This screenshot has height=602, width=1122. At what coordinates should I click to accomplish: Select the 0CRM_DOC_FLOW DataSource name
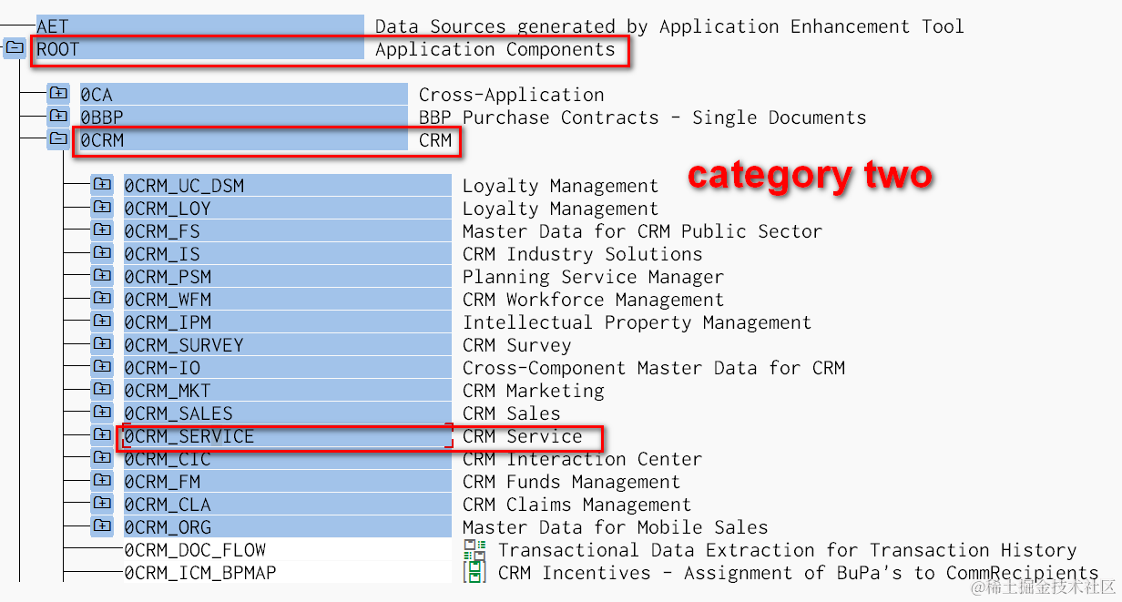pyautogui.click(x=195, y=550)
